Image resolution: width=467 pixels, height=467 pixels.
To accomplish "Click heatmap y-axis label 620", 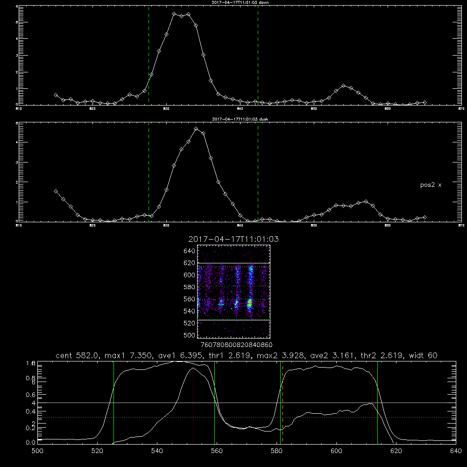I will (190, 263).
